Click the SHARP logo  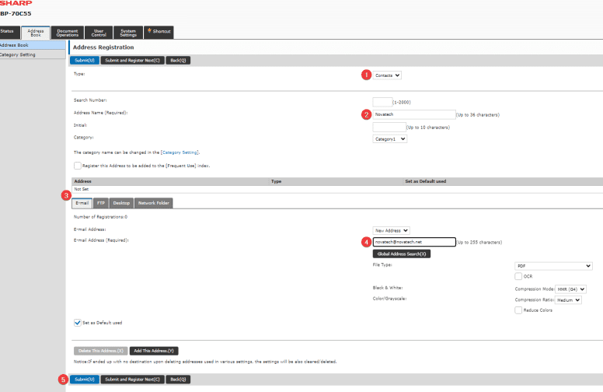click(11, 4)
